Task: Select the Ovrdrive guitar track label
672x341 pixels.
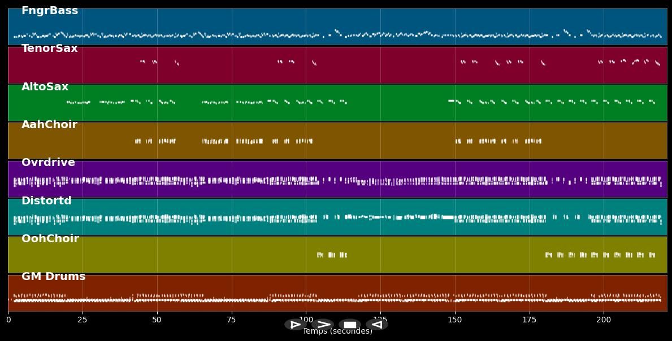Action: tap(48, 163)
